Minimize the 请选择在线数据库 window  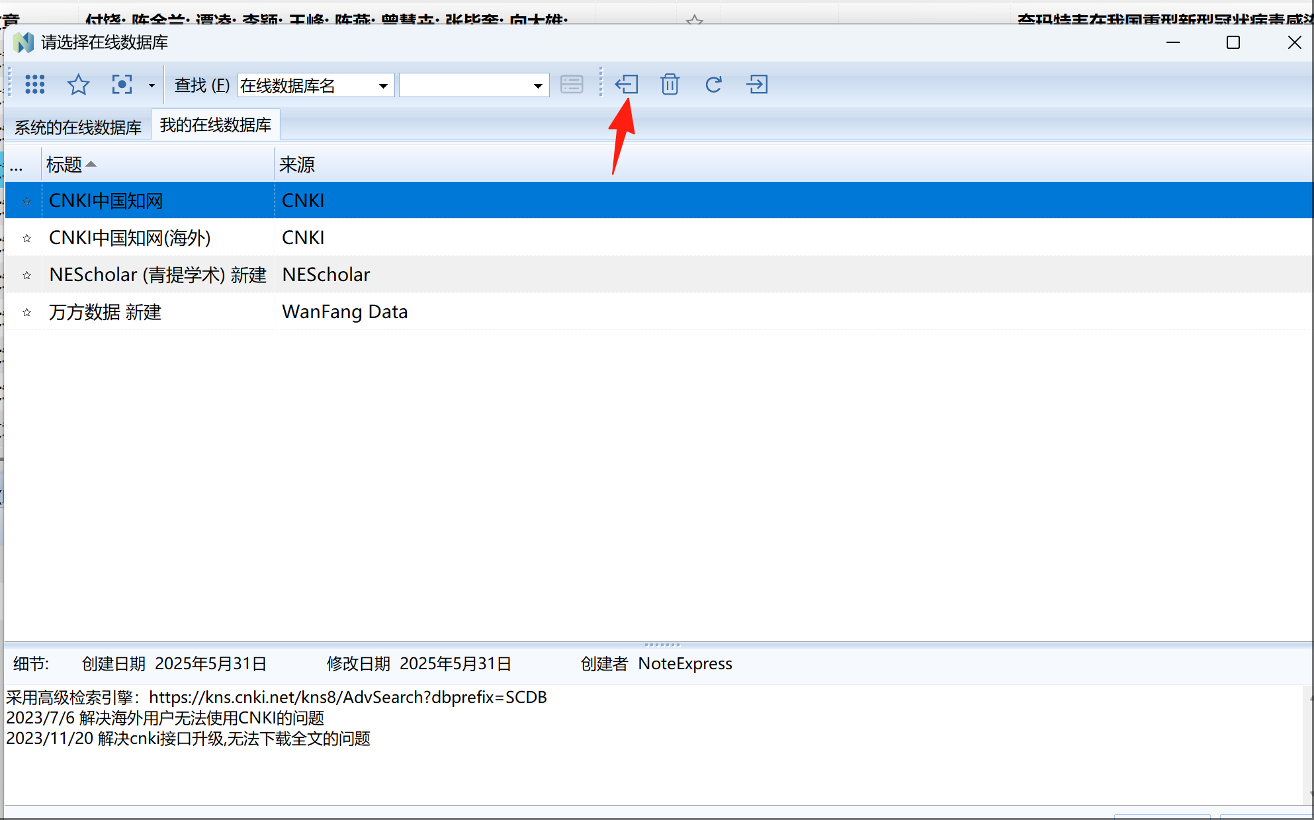coord(1173,42)
